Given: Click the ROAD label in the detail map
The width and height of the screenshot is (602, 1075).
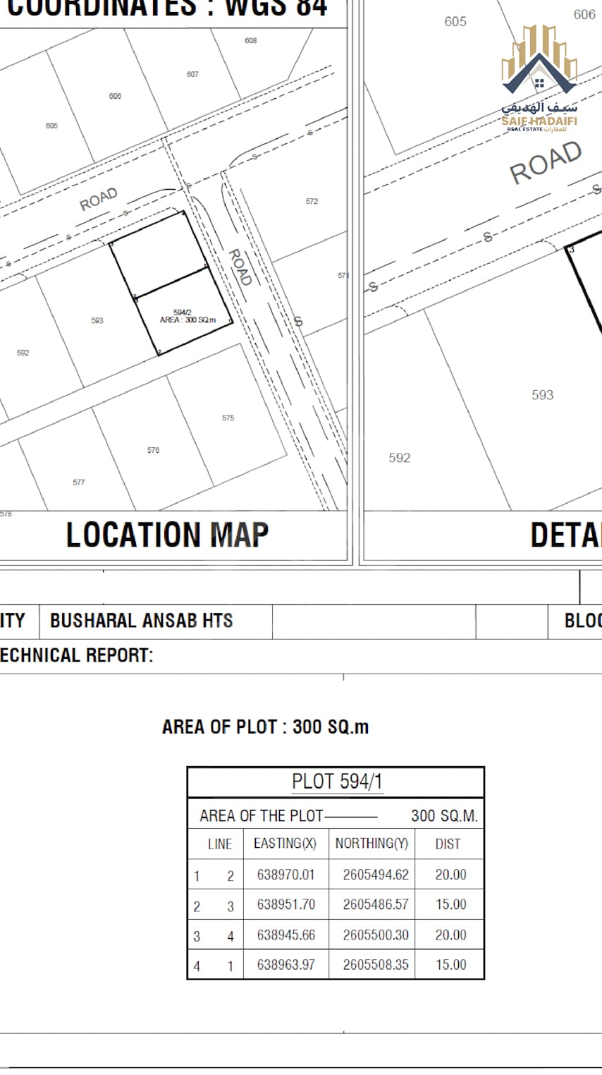Looking at the screenshot, I should [546, 163].
